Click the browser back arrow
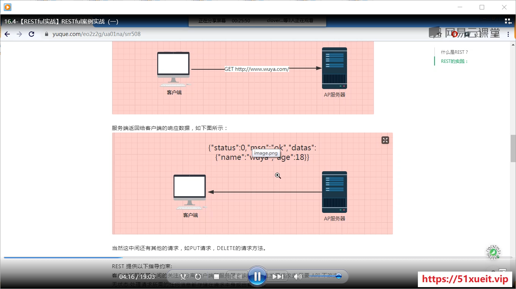This screenshot has width=516, height=289. coord(7,34)
